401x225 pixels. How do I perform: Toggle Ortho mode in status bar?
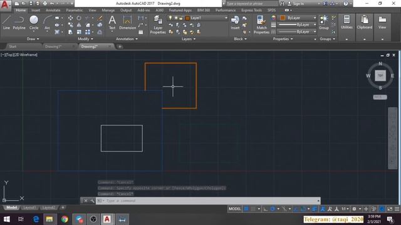pos(266,209)
